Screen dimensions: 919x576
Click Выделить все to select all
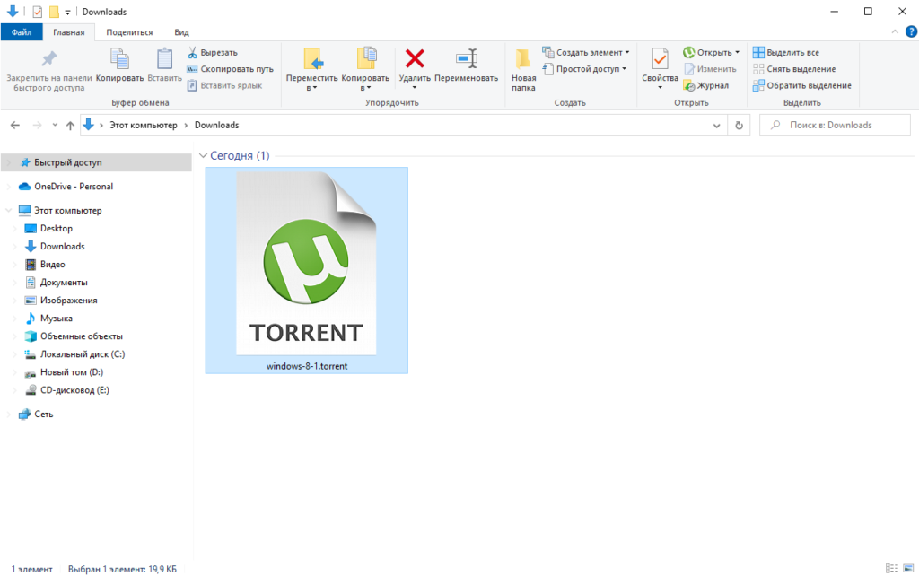pos(785,53)
